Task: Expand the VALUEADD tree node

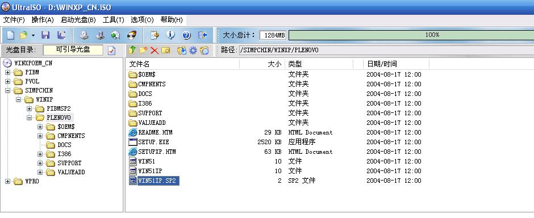Action: pyautogui.click(x=40, y=173)
